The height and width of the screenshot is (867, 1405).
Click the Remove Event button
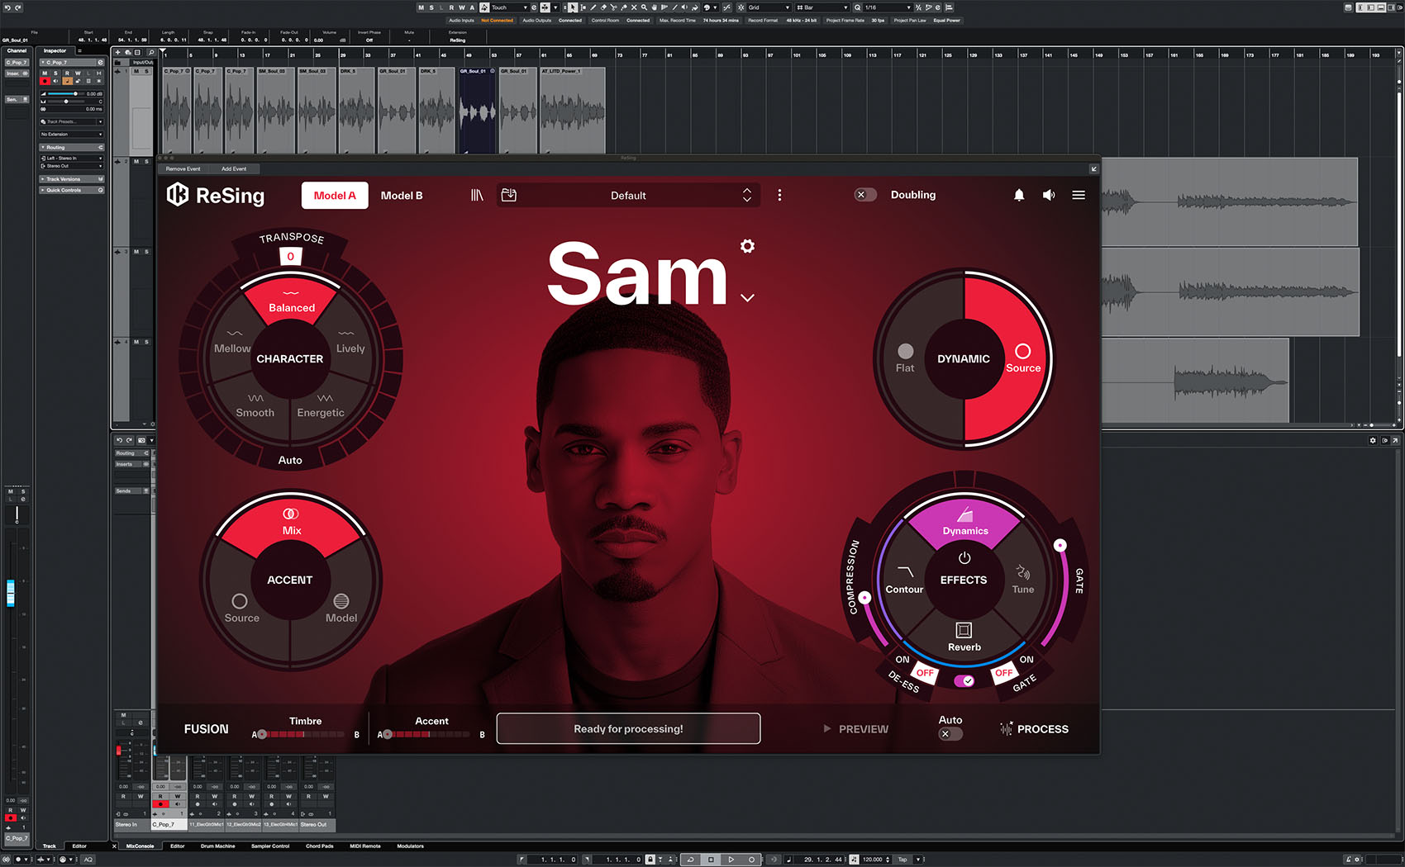coord(183,168)
